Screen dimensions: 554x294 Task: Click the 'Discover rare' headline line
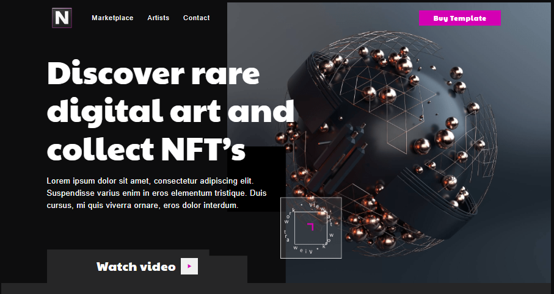pos(153,74)
